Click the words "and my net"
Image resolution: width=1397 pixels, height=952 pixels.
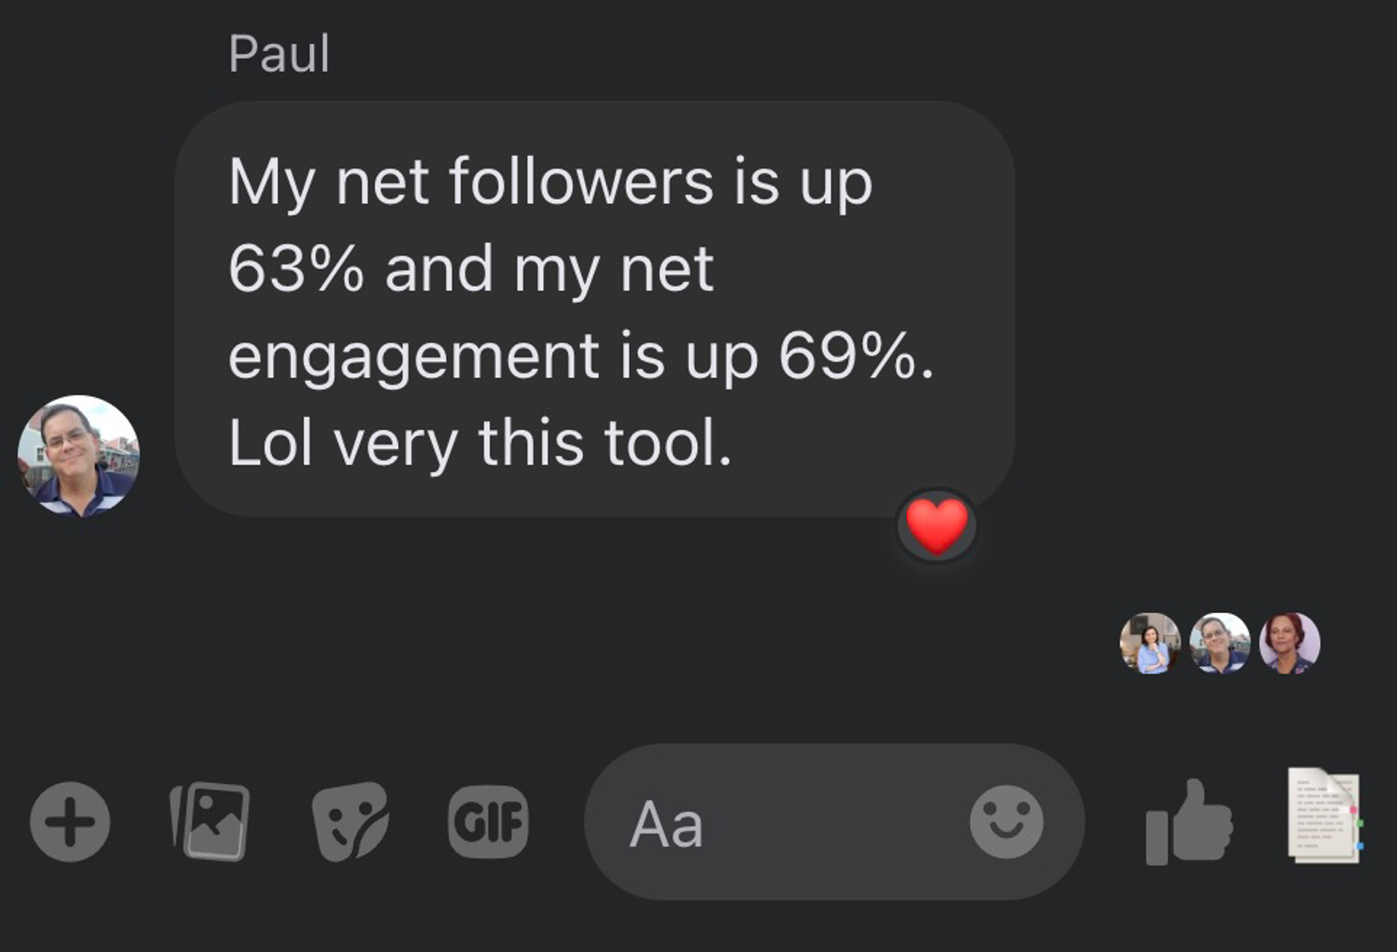tap(549, 269)
